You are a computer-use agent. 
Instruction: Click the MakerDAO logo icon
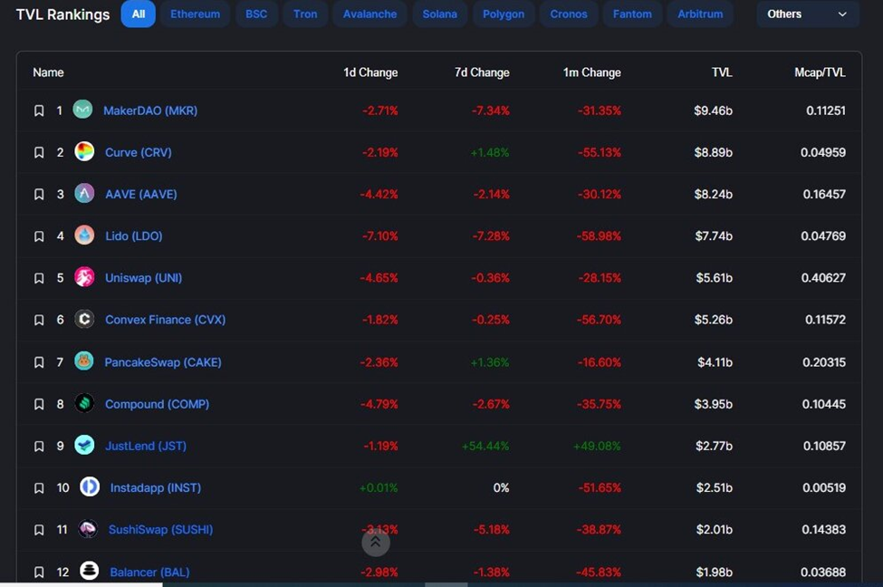pos(82,110)
